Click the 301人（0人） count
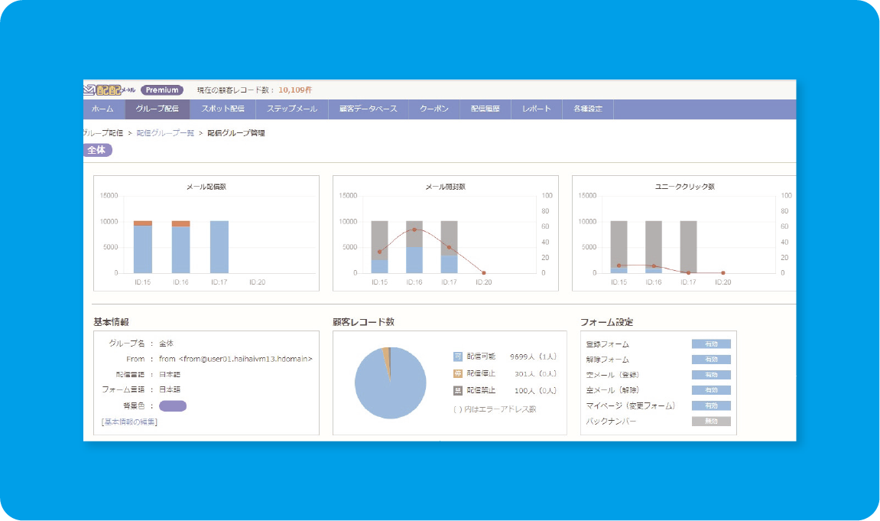 [x=535, y=373]
